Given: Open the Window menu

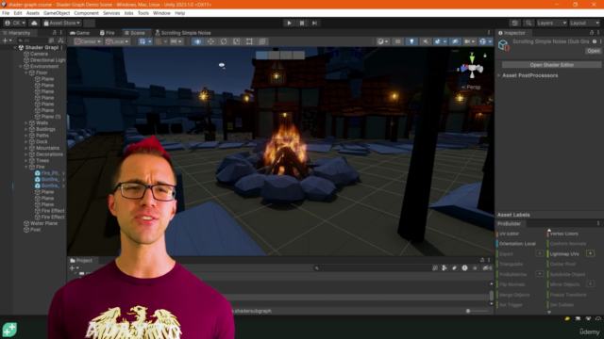Looking at the screenshot, I should coord(161,13).
